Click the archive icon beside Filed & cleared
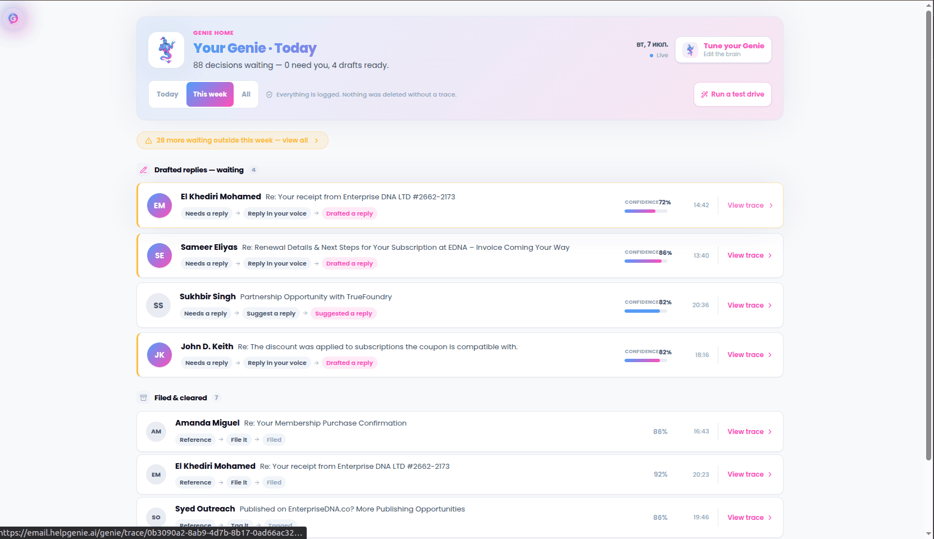Image resolution: width=934 pixels, height=539 pixels. [x=144, y=398]
